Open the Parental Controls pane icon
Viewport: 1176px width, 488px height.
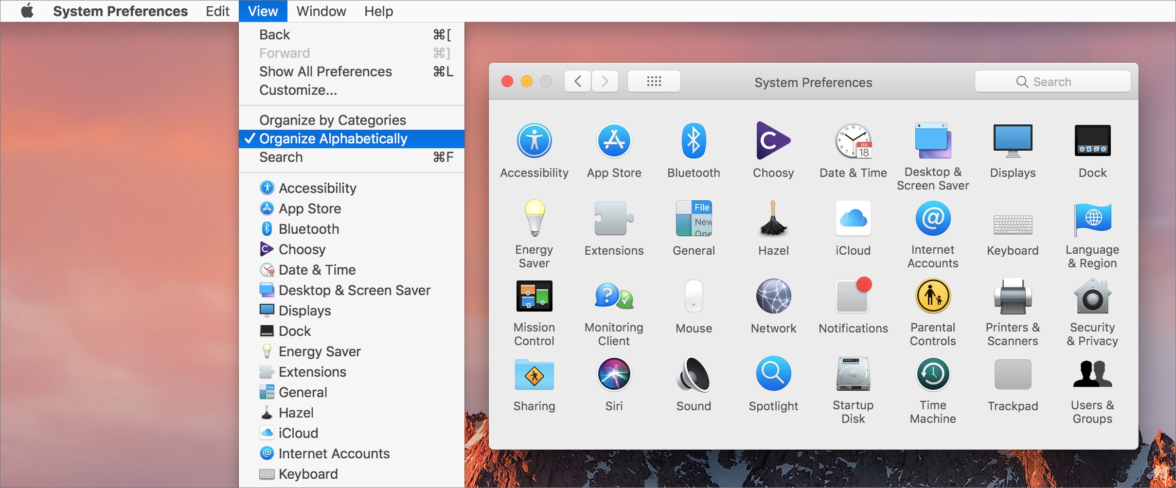coord(933,296)
